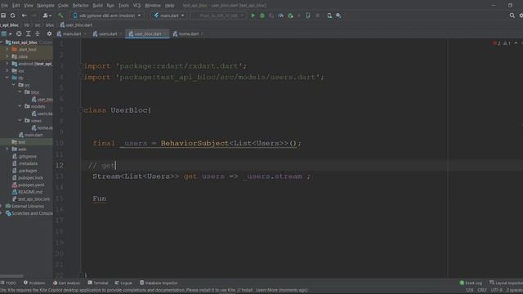This screenshot has width=523, height=294.
Task: Click the 'Fun' text on line 15
Action: [100, 198]
